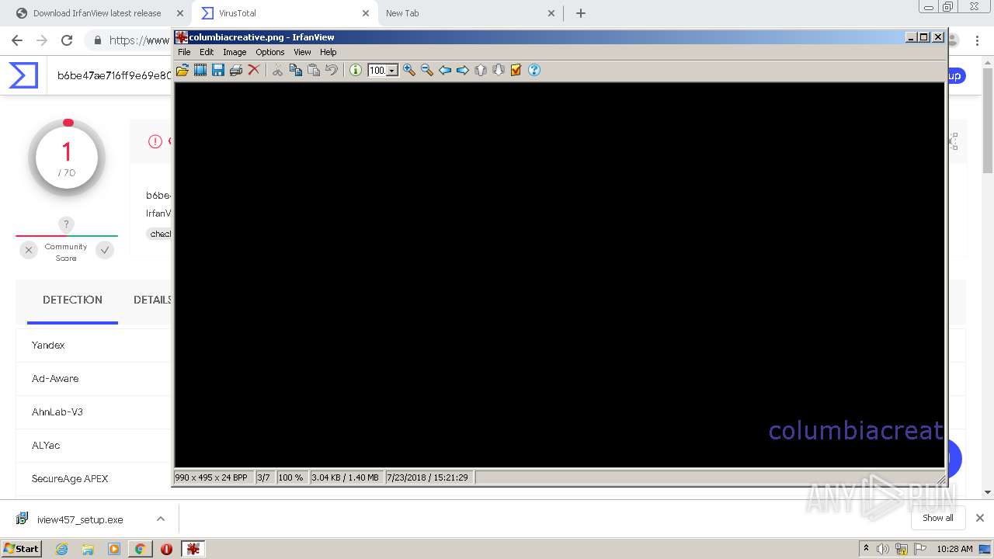Go to next page with down arrow icon
Screen dimensions: 994x559
click(x=499, y=70)
